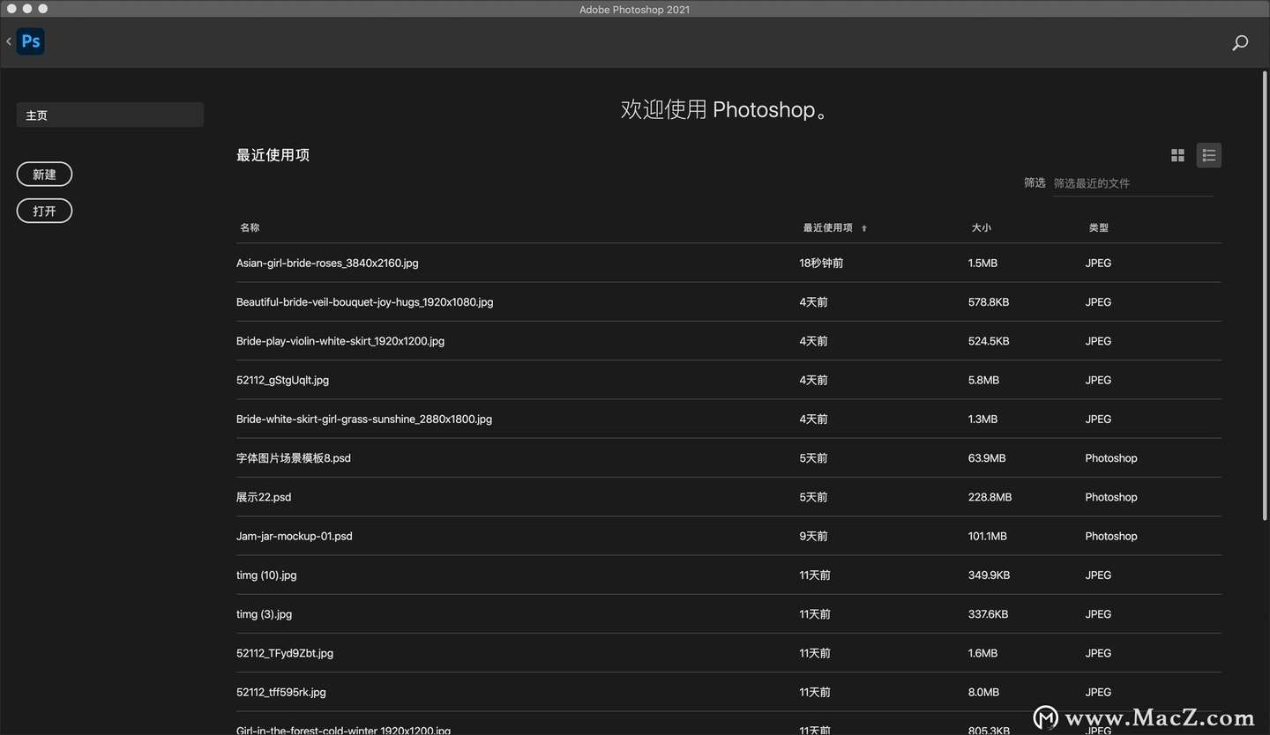Image resolution: width=1270 pixels, height=735 pixels.
Task: Click the 打开 button
Action: [x=44, y=212]
